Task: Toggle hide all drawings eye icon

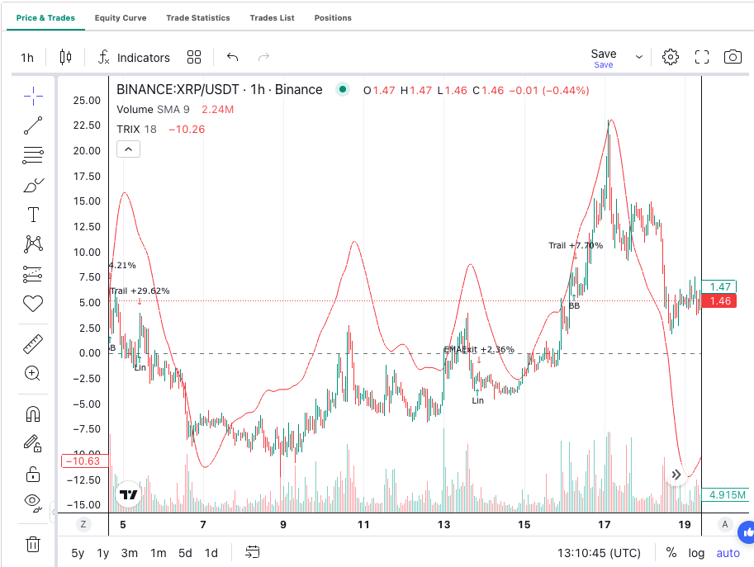Action: click(33, 503)
